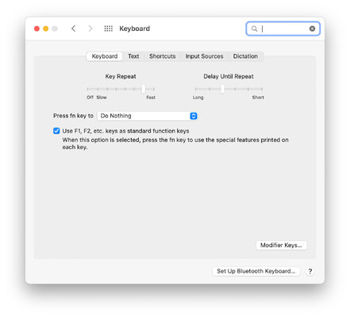Click the Delay Until Repeat label
This screenshot has width=350, height=317.
(x=229, y=76)
